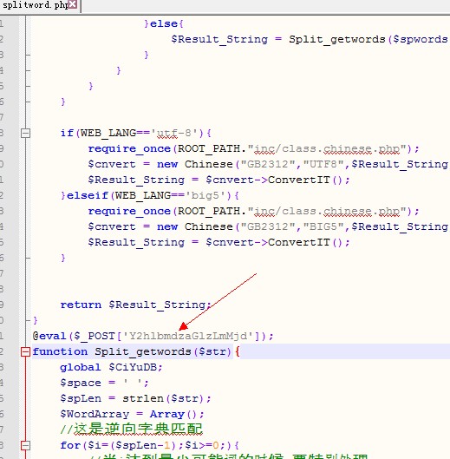The width and height of the screenshot is (450, 459).
Task: Click the return $Result_String; line
Action: tap(136, 305)
